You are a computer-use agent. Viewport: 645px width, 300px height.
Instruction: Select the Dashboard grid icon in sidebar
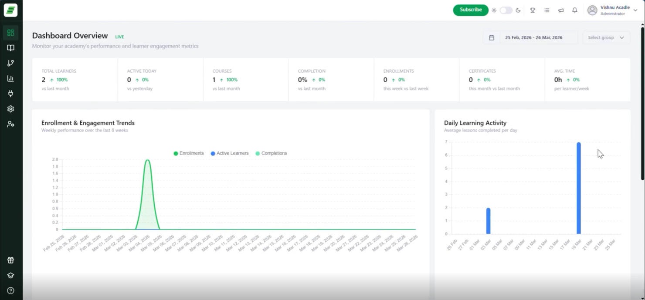pos(10,33)
